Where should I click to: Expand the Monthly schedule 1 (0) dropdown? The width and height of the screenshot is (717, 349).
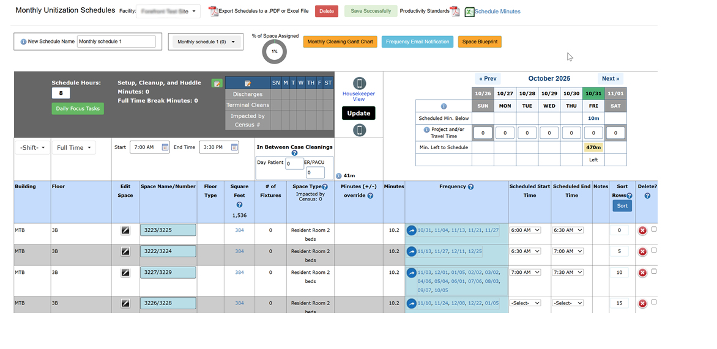click(x=206, y=42)
